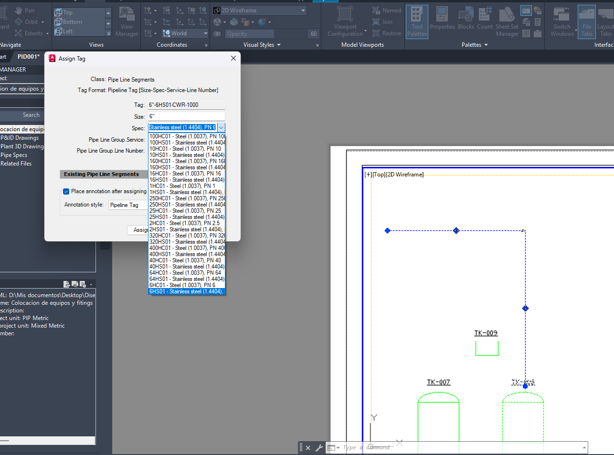This screenshot has width=614, height=455.
Task: Open the Properties palette
Action: (x=442, y=19)
